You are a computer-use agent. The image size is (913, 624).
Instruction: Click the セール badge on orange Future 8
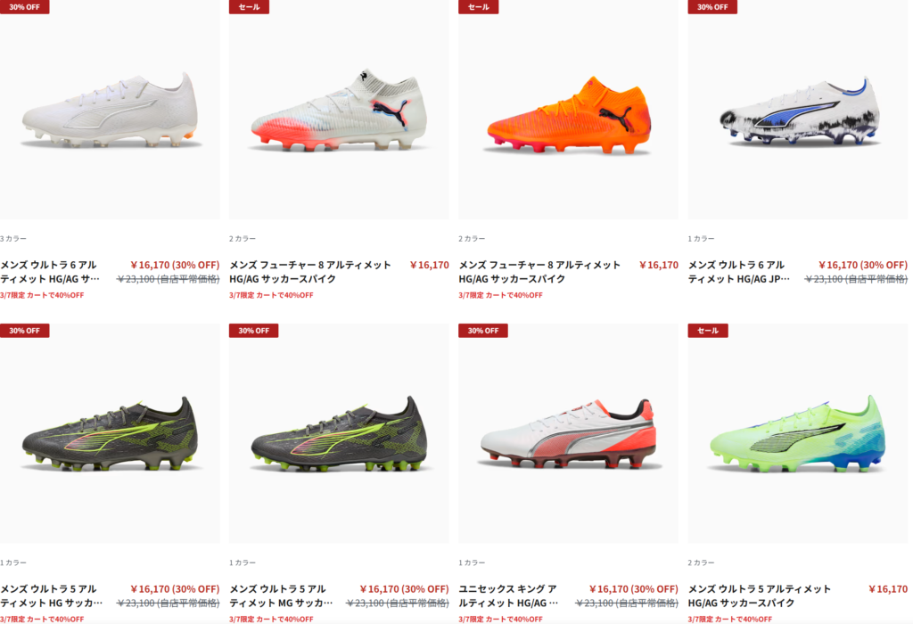tap(479, 7)
